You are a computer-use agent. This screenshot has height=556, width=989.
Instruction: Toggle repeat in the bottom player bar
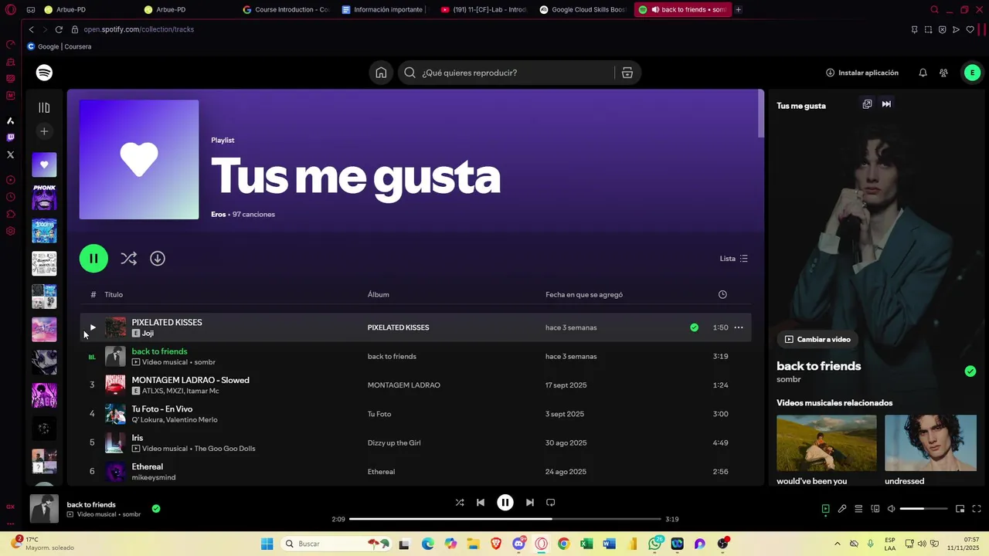coord(551,502)
